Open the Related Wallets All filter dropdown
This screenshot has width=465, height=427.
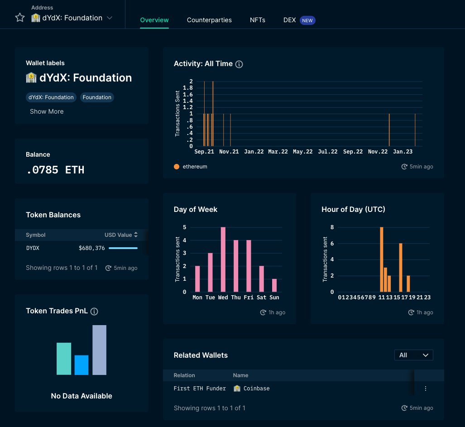(x=414, y=355)
